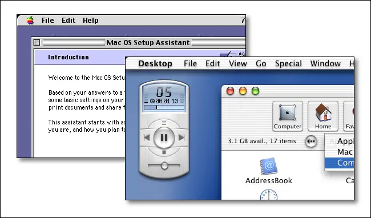Open the Special menu
This screenshot has height=218, width=371.
click(x=288, y=63)
